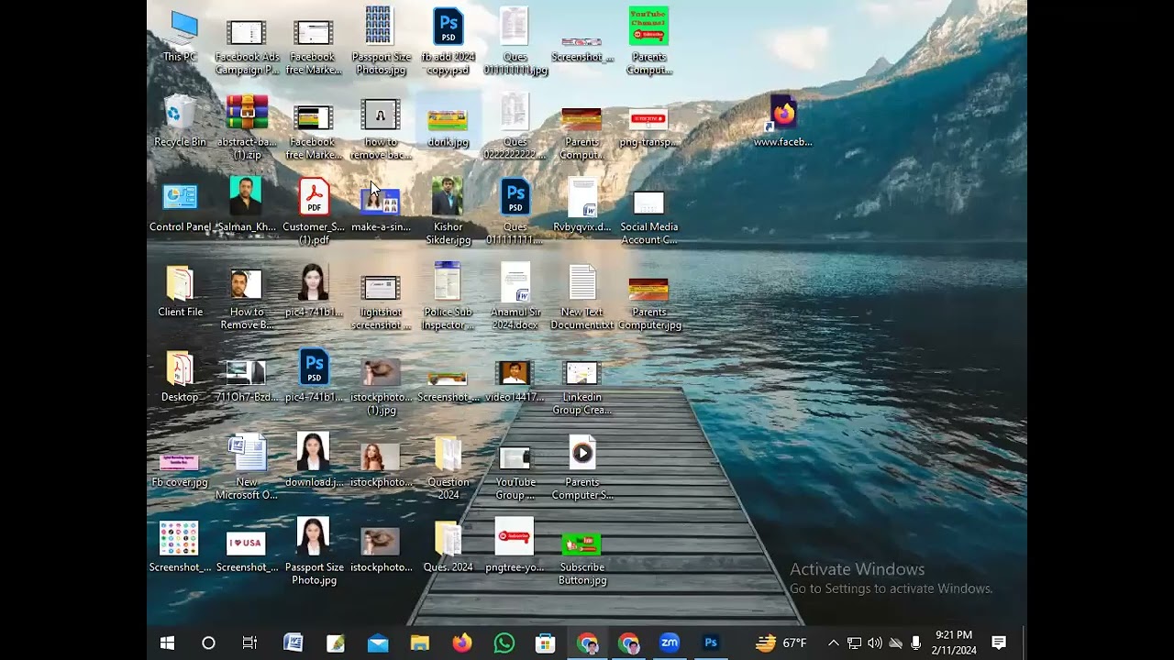Viewport: 1174px width, 660px height.
Task: Open Mail app from taskbar
Action: point(378,643)
